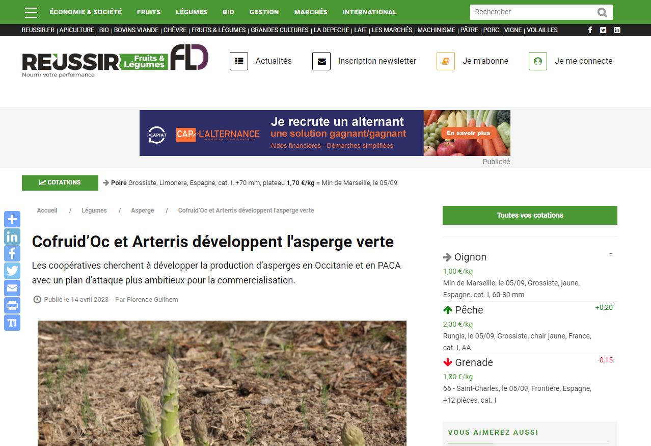Viewport: 651px width, 446px height.
Task: Go to Asperge breadcrumb
Action: click(x=142, y=211)
